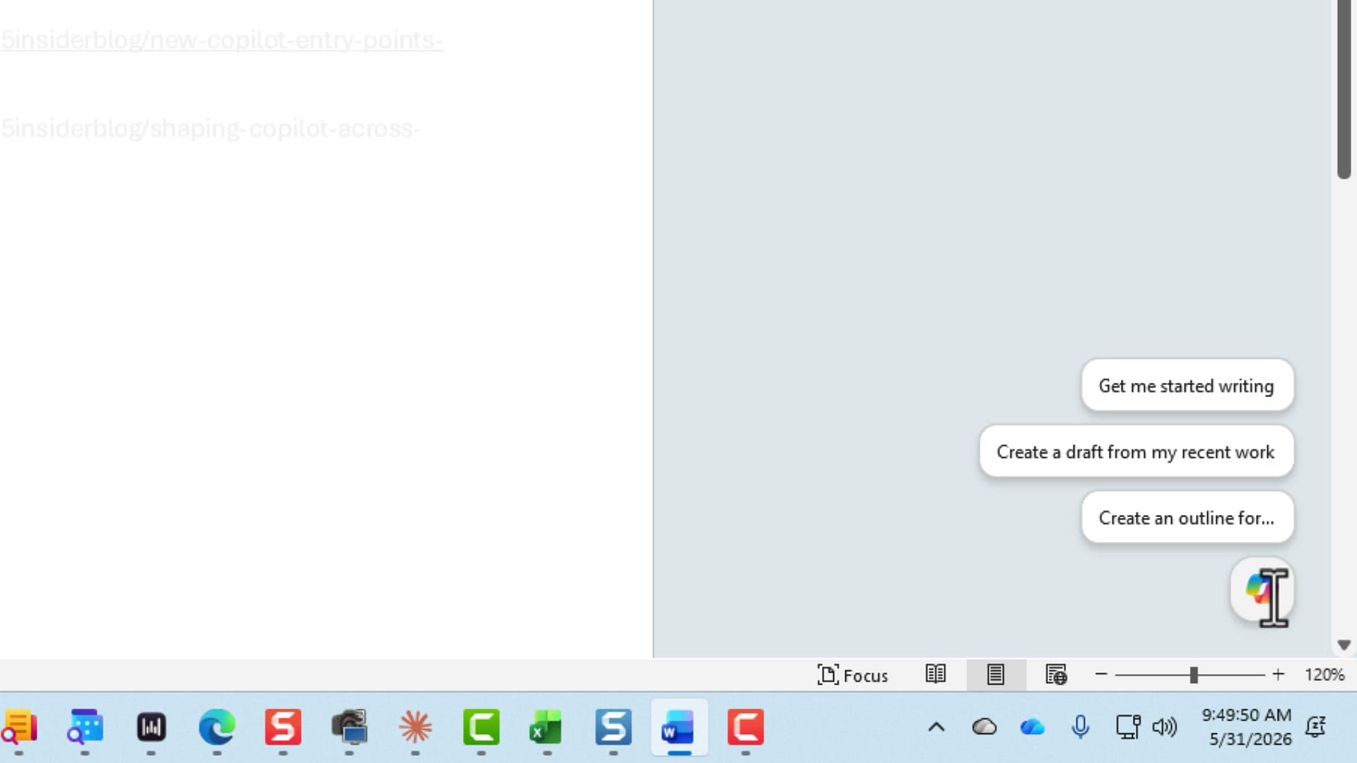This screenshot has width=1357, height=763.
Task: Click the blue OneDrive tray icon
Action: 1033,727
